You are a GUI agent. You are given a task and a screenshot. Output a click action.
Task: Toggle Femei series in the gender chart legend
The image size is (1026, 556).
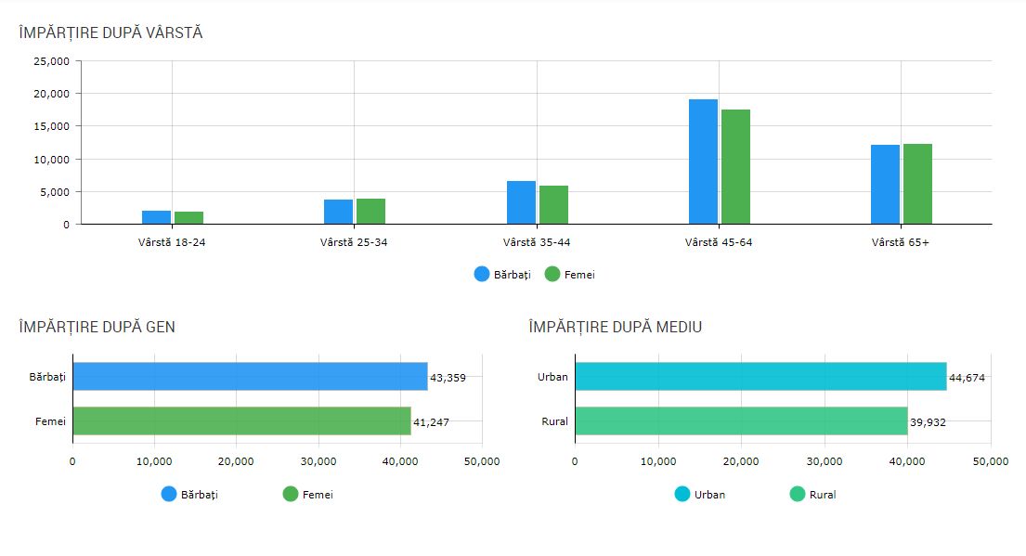[x=291, y=495]
